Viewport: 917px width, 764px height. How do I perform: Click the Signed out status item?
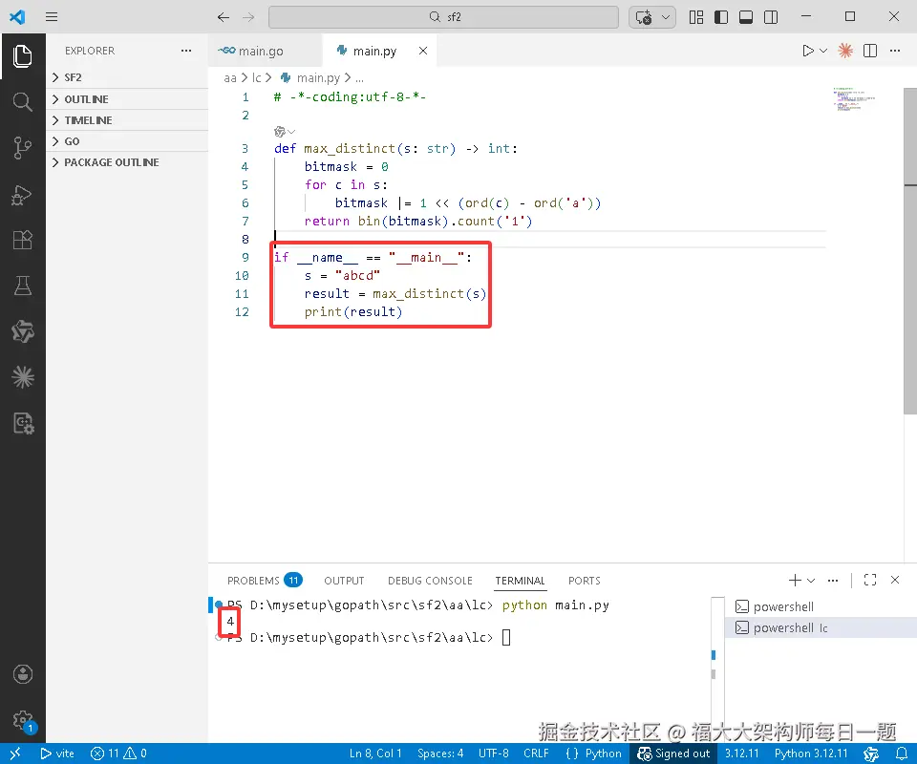(673, 753)
